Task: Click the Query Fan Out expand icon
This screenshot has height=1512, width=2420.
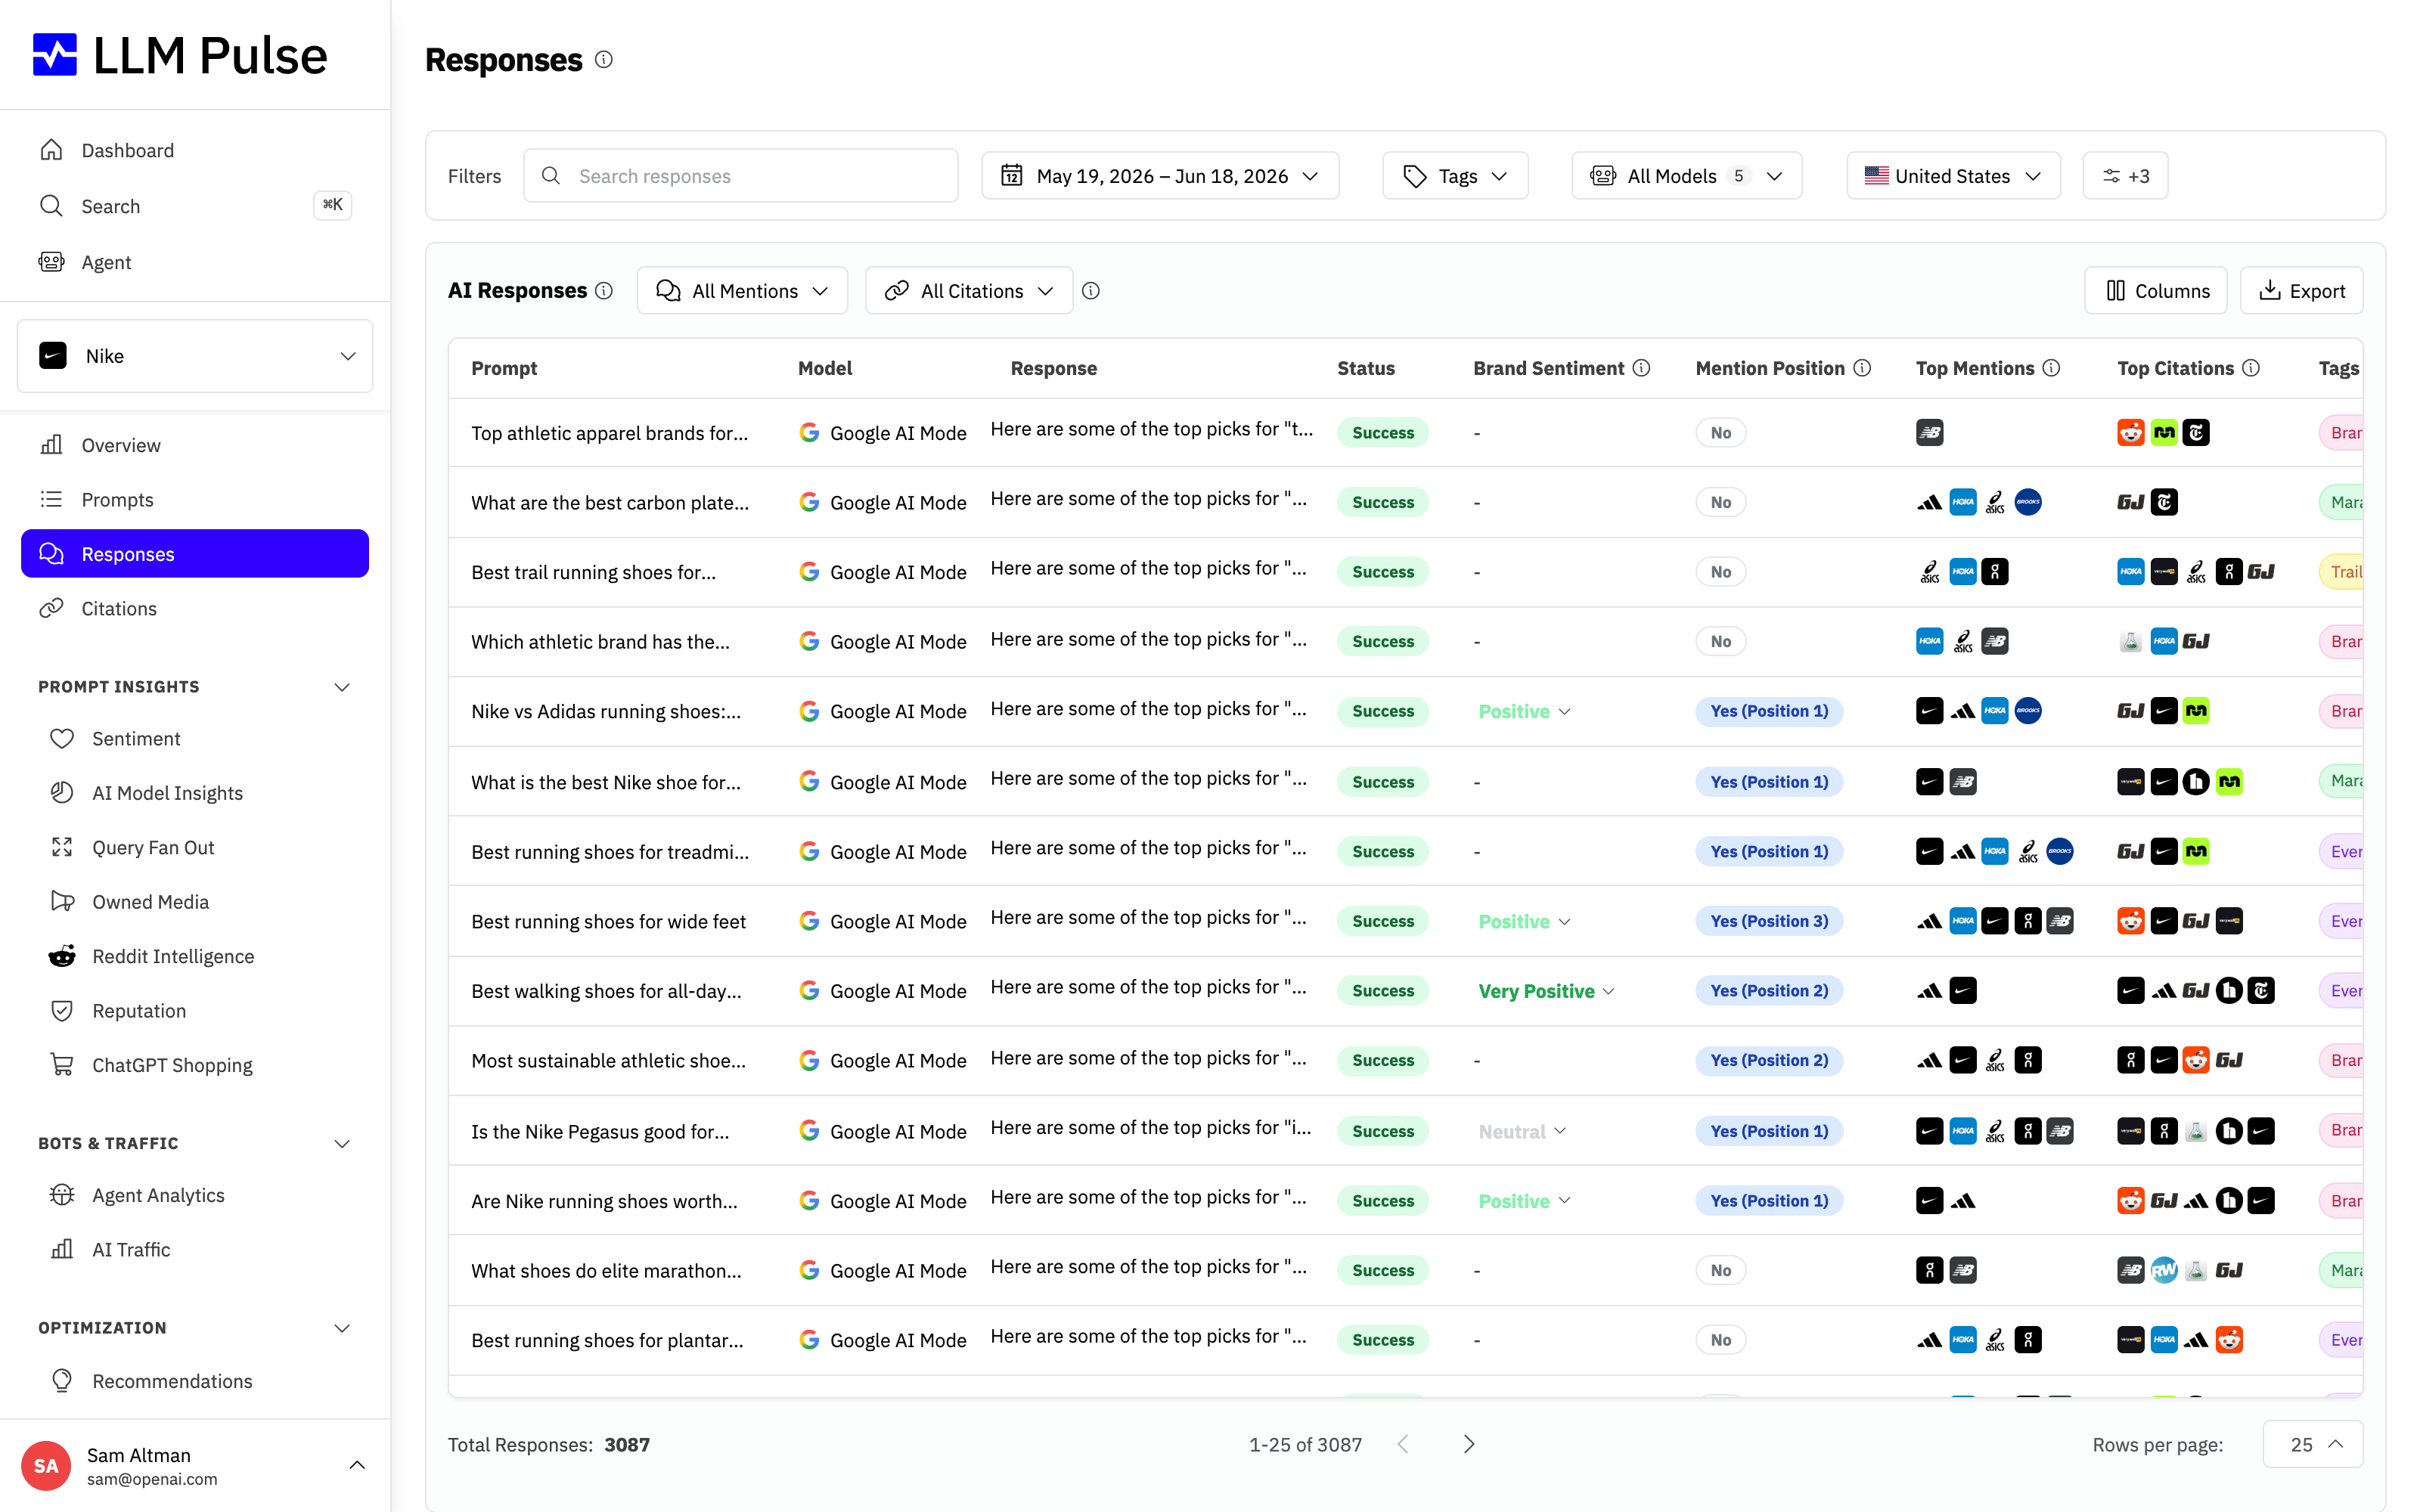Action: tap(62, 847)
